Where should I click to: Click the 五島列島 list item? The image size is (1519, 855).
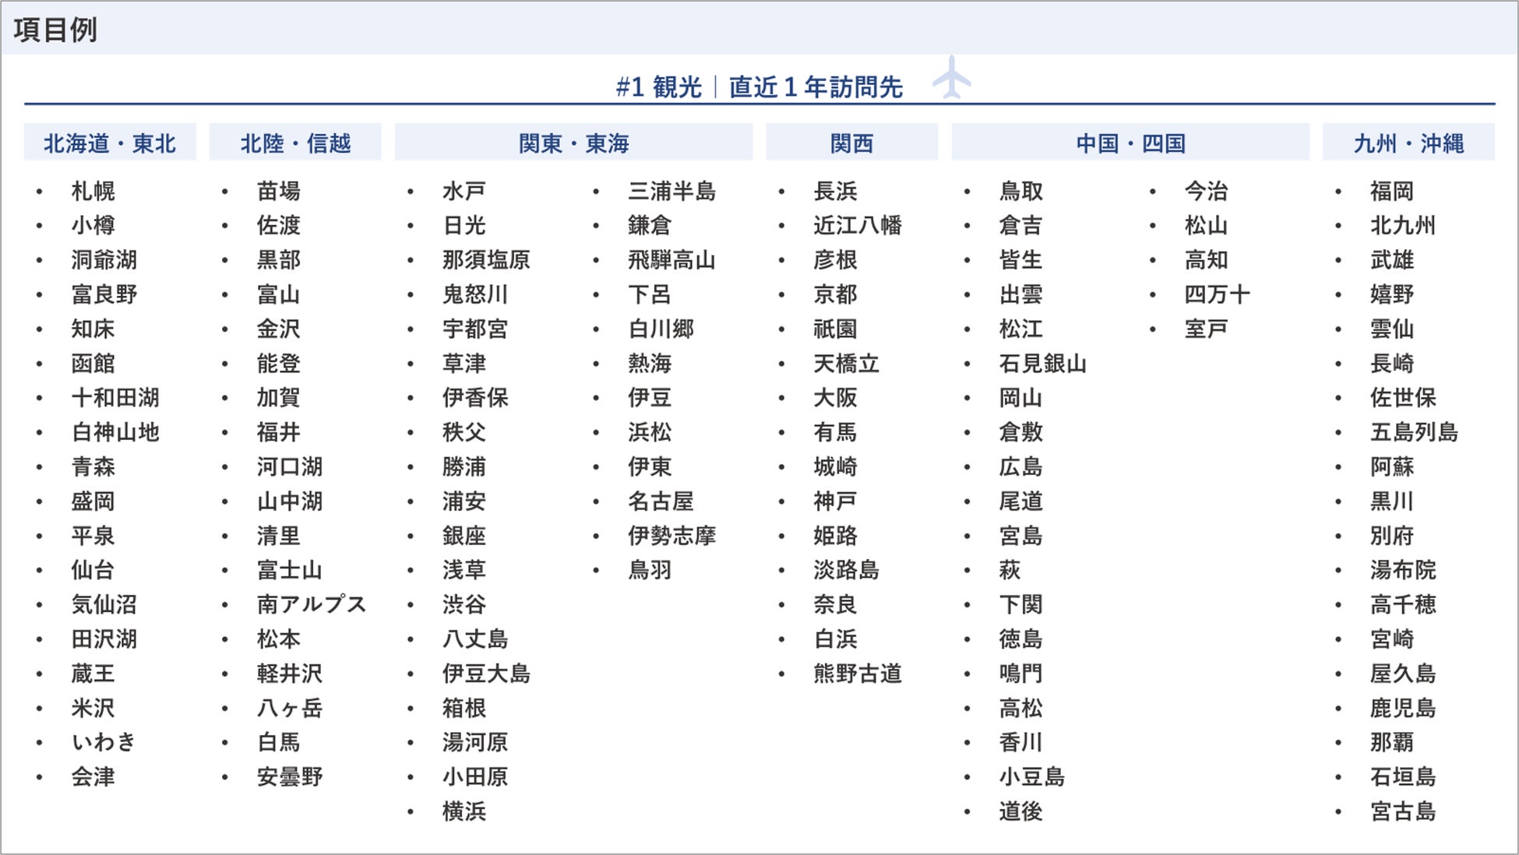[x=1414, y=432]
